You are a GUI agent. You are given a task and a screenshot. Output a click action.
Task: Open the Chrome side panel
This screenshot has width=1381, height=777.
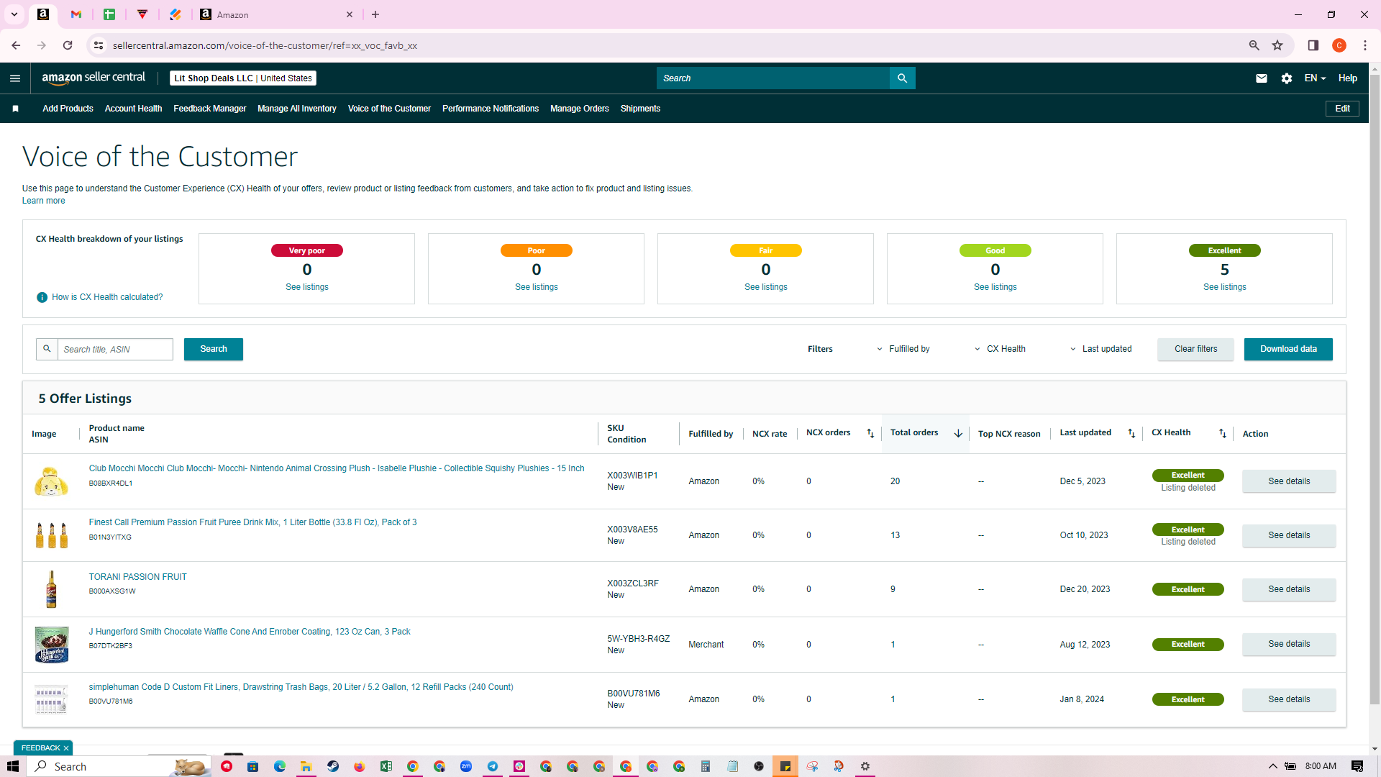pos(1313,45)
